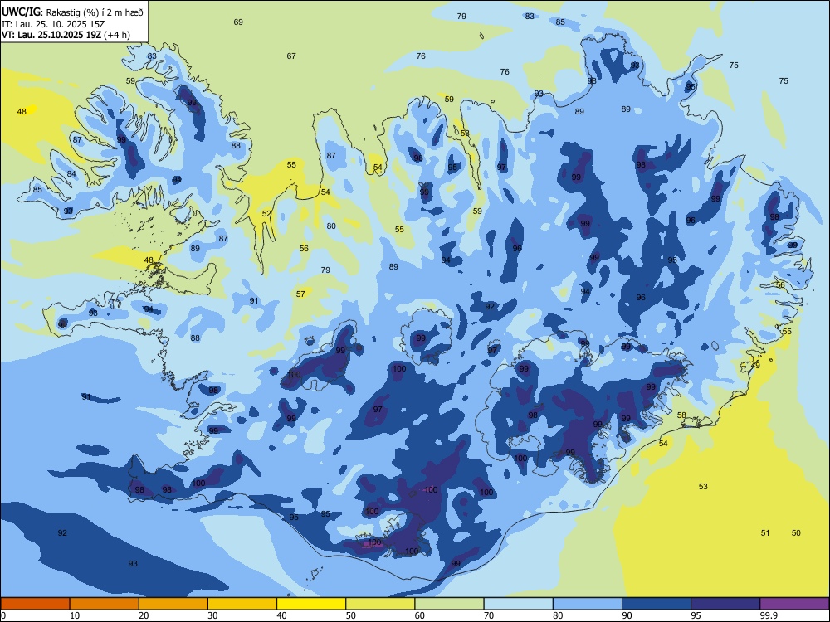Pick the purple legend swatch above 99.9
The image size is (830, 622).
coord(794,604)
